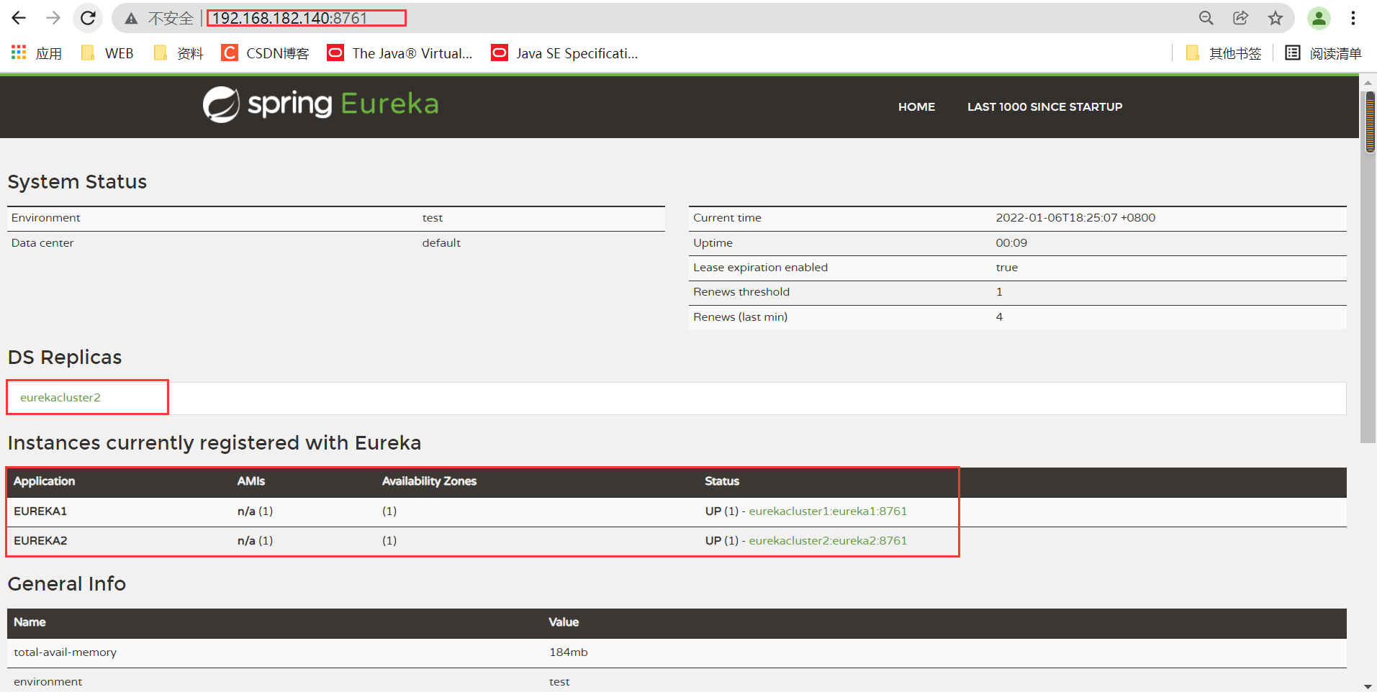This screenshot has width=1377, height=692.
Task: Click the Lease expiration enabled row label
Action: tap(760, 268)
